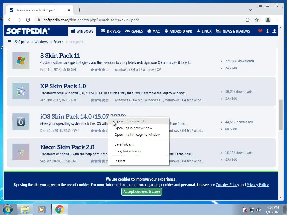This screenshot has width=287, height=215.
Task: Select the Drivers category tab
Action: click(x=111, y=31)
